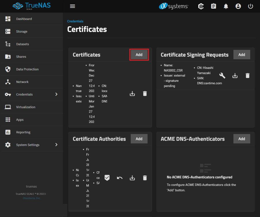
Task: Click the Credentials breadcrumb link
Action: [75, 21]
